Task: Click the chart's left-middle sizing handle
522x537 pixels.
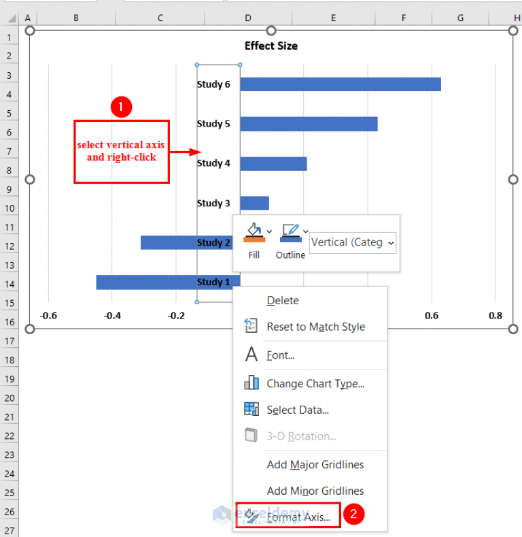Action: (x=30, y=180)
